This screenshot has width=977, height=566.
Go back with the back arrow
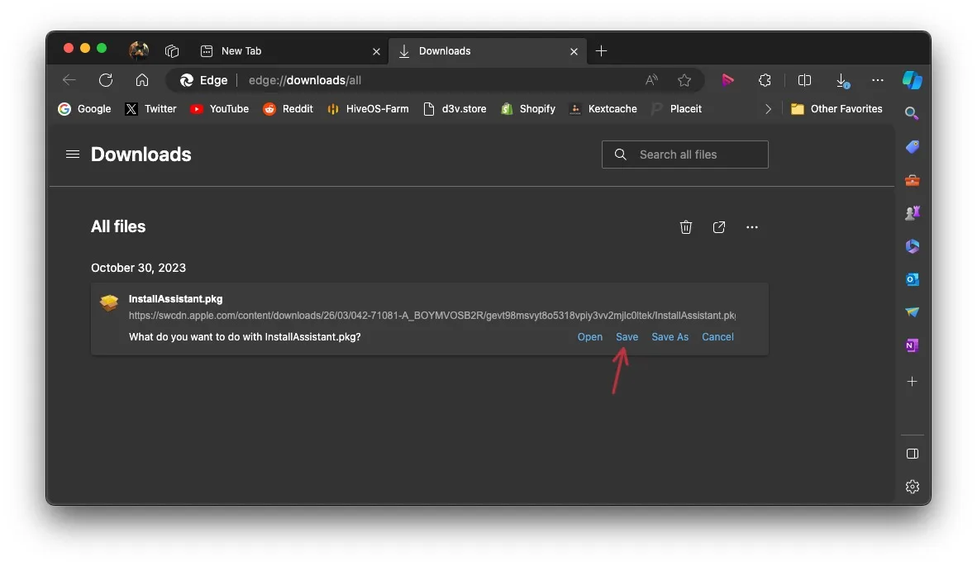click(x=69, y=79)
